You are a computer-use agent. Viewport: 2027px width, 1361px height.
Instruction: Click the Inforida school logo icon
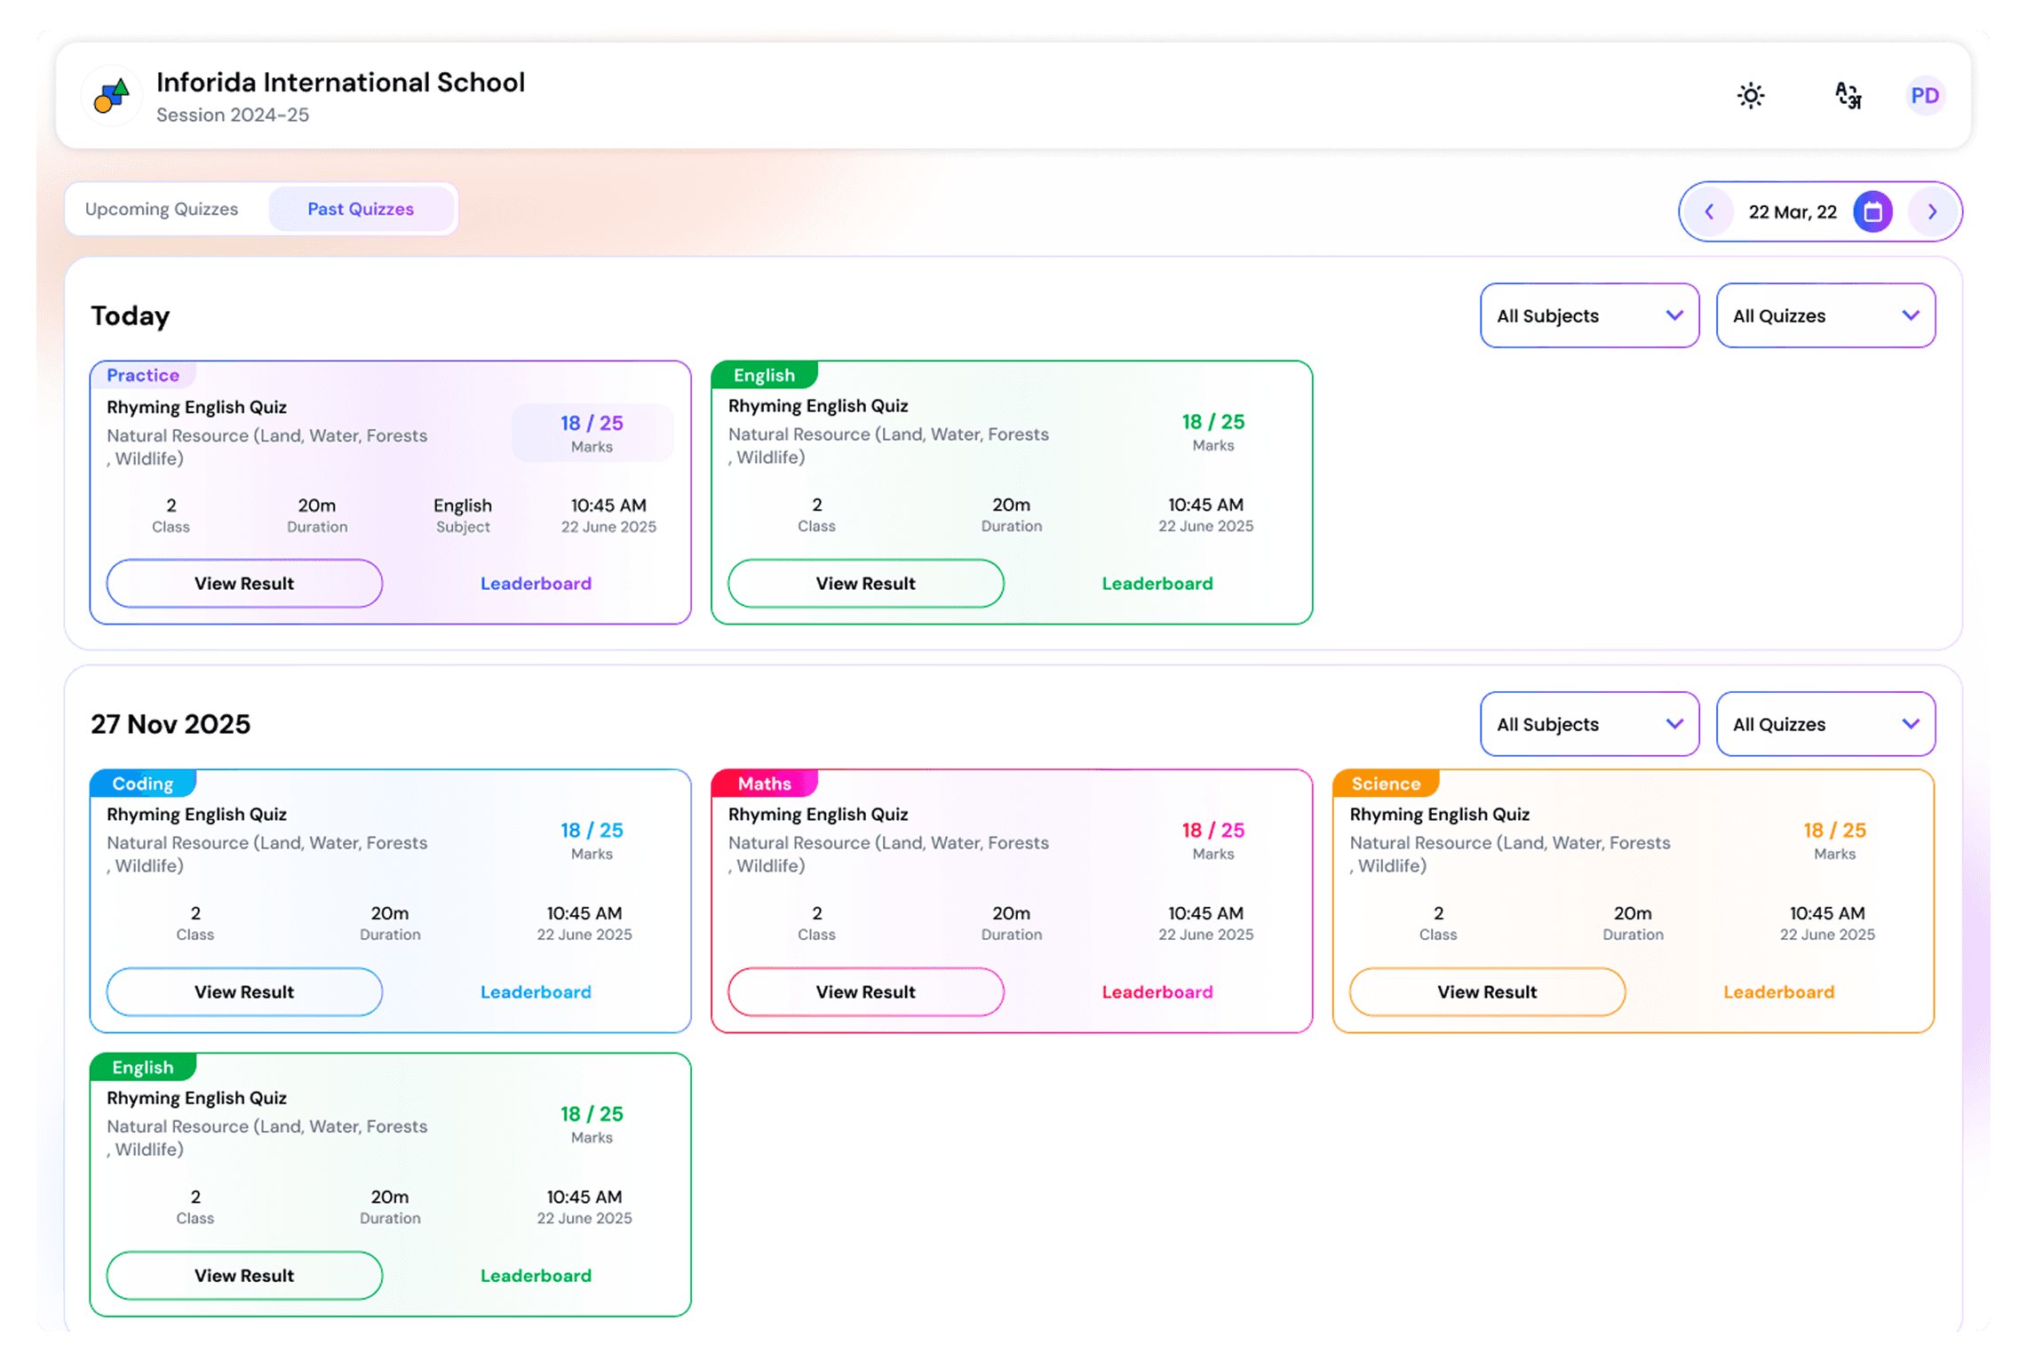tap(112, 96)
